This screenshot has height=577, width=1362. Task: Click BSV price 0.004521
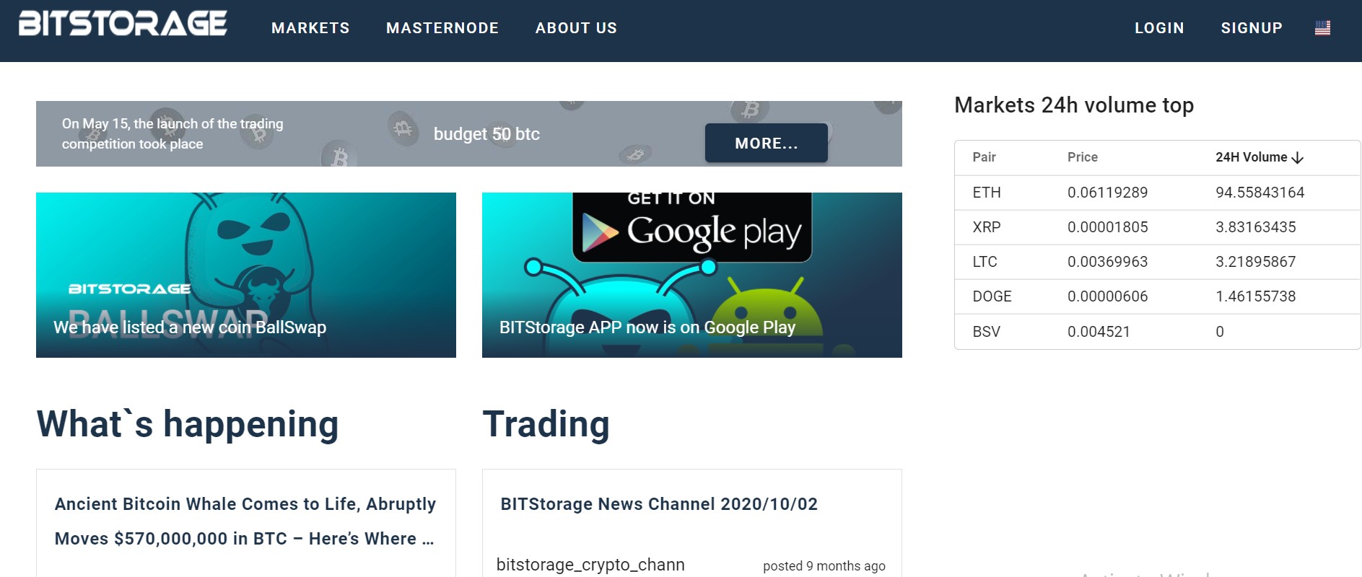pyautogui.click(x=1099, y=332)
